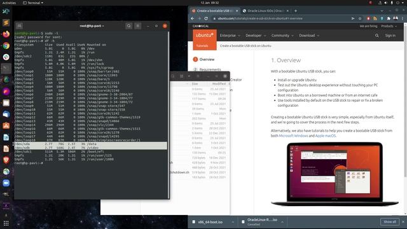
Task: Click Show all downloads button
Action: pos(390,222)
